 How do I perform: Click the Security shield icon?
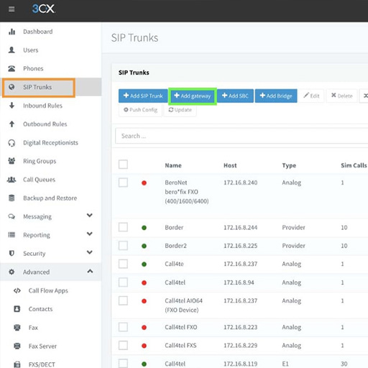tap(11, 253)
